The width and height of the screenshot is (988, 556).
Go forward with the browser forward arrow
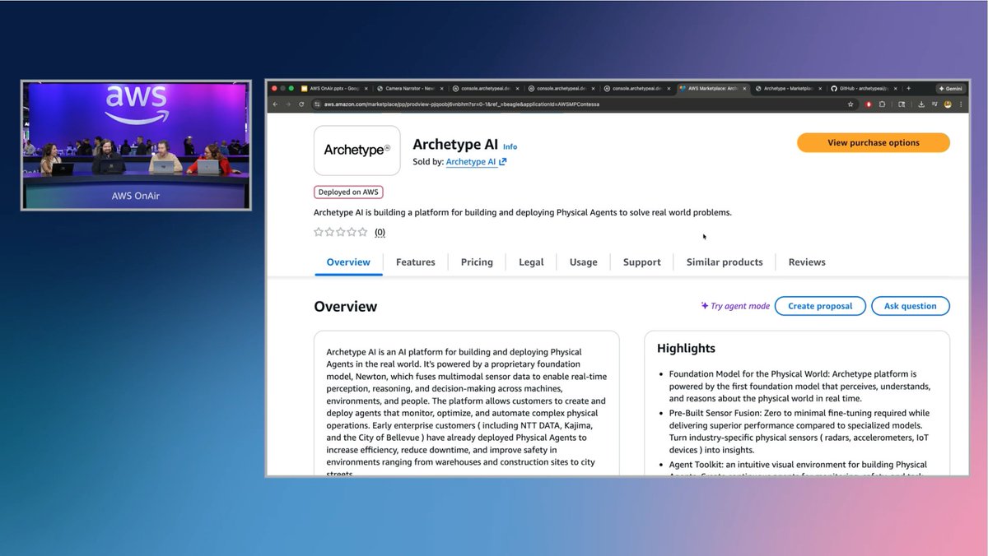click(288, 104)
